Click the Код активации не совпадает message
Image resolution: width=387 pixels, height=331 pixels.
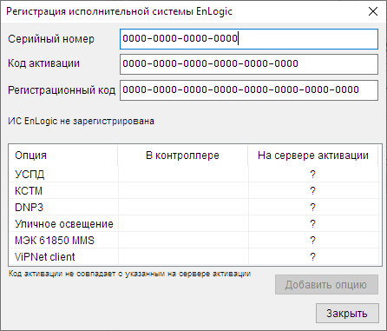pyautogui.click(x=129, y=274)
